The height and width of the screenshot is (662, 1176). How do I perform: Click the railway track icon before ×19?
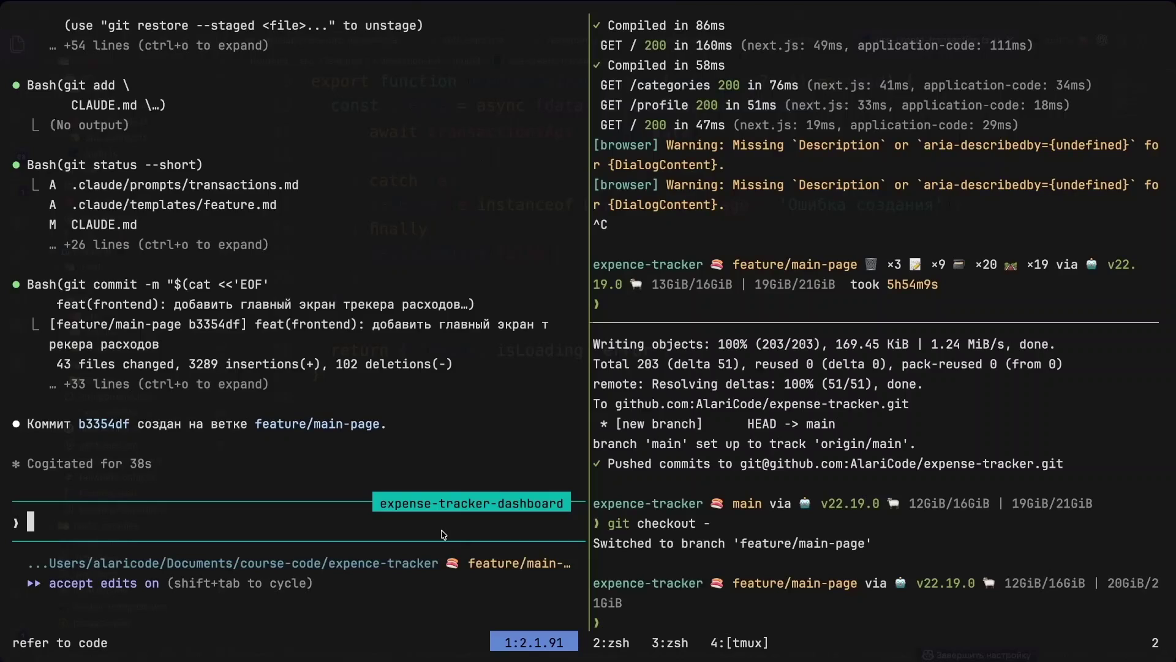tap(1011, 264)
